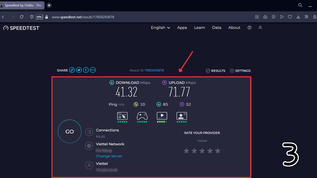Click the download latency value 85
The width and height of the screenshot is (317, 178).
click(165, 104)
